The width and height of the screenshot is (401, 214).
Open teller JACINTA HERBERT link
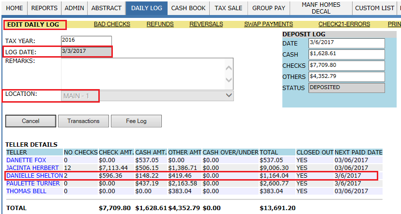tap(32, 168)
